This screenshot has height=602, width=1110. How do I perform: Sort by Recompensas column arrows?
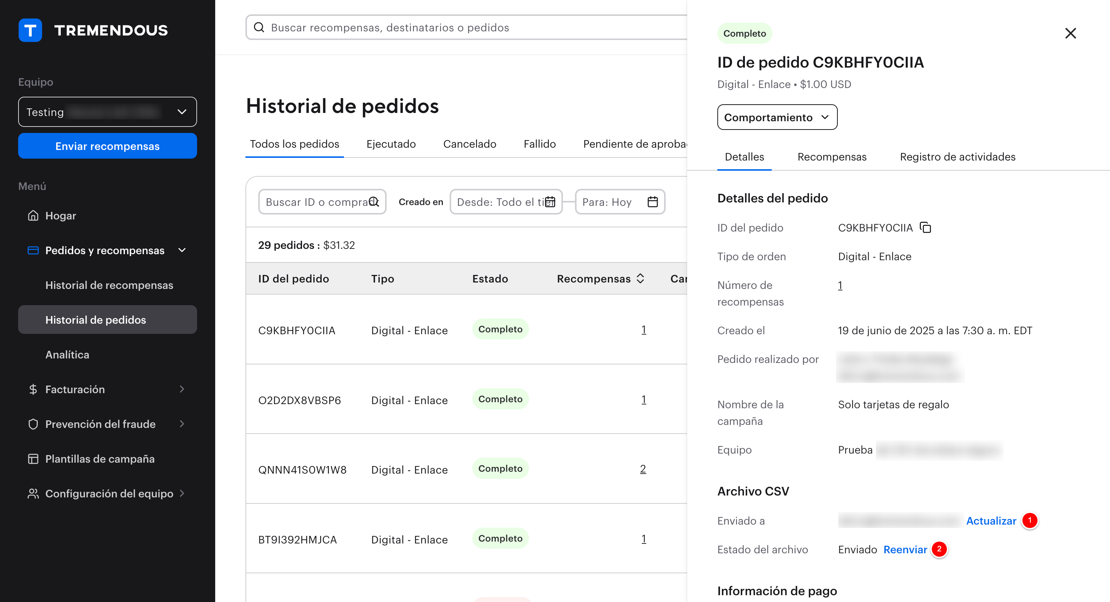coord(640,278)
